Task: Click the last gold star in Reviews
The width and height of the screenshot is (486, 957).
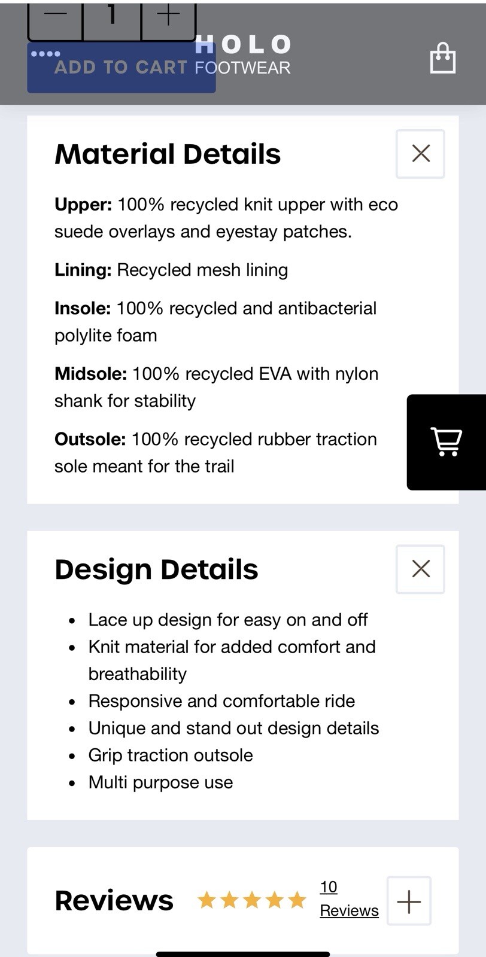Action: coord(297,900)
